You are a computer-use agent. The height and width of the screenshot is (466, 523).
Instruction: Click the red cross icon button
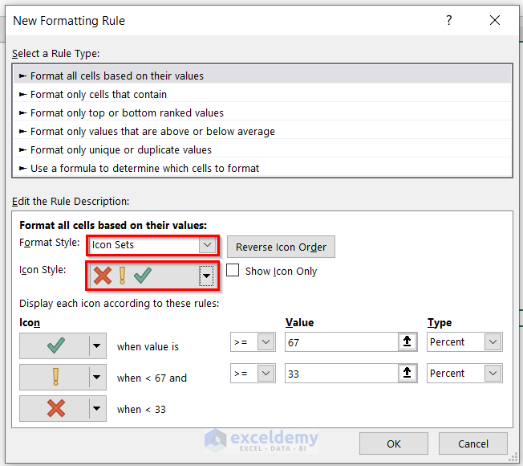click(x=55, y=408)
